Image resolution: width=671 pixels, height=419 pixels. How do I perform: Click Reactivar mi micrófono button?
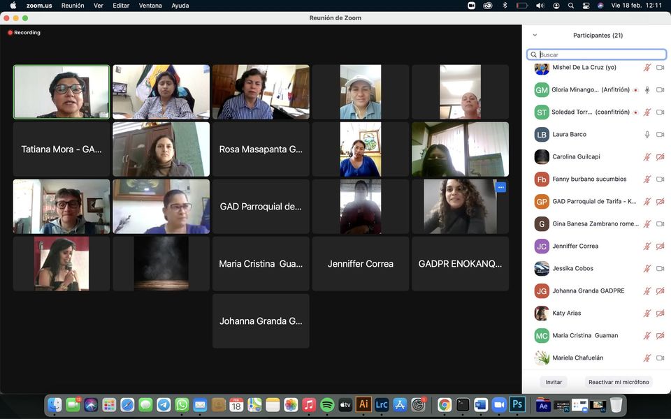tap(619, 382)
